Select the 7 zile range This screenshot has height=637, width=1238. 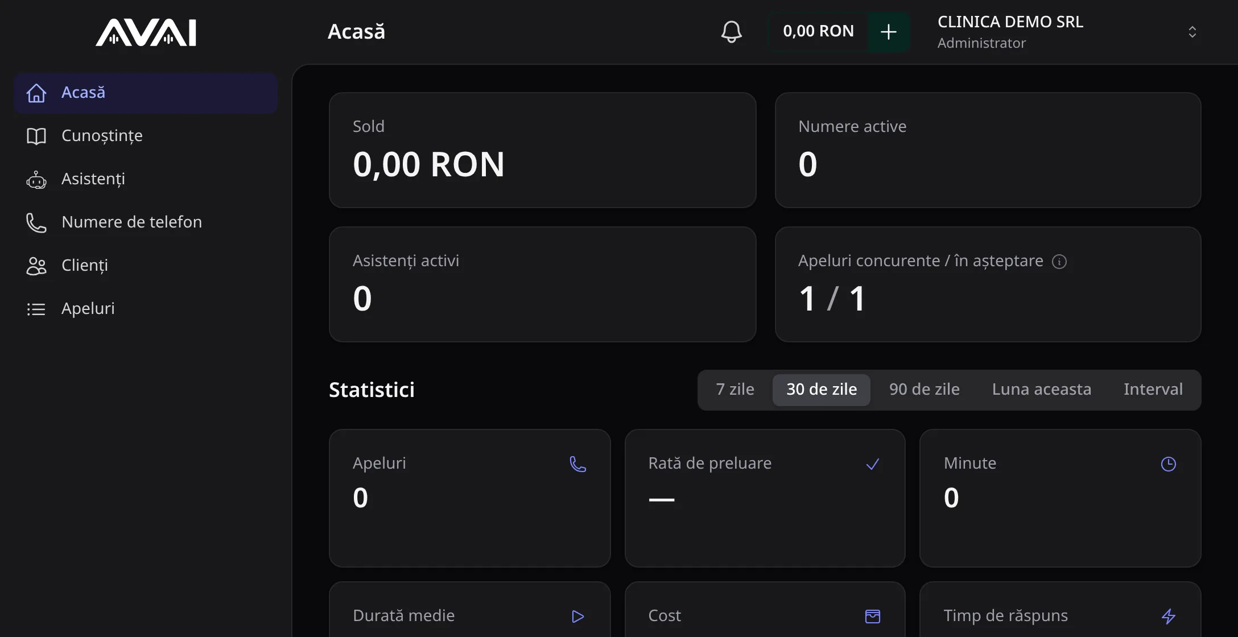pos(735,390)
